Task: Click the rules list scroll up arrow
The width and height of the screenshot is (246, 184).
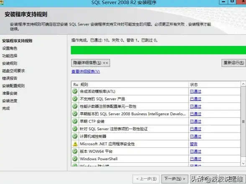Action: coord(243,84)
